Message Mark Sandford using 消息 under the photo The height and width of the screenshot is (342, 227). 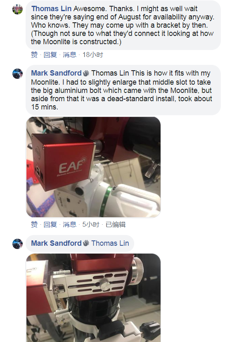[x=69, y=224]
